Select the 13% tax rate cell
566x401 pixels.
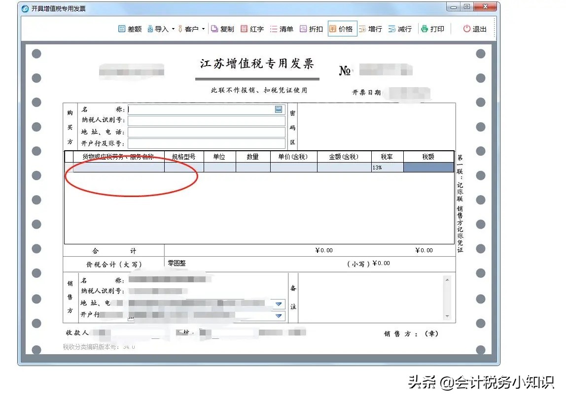coord(387,167)
